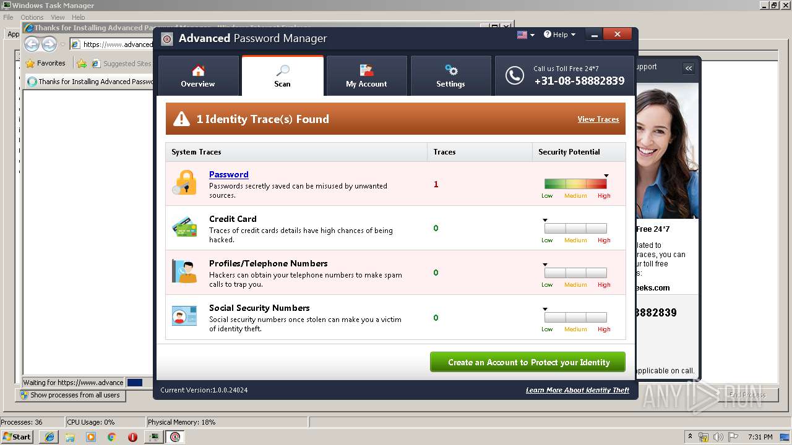This screenshot has height=445, width=792.
Task: Click the Action Center flag tray icon
Action: point(733,437)
